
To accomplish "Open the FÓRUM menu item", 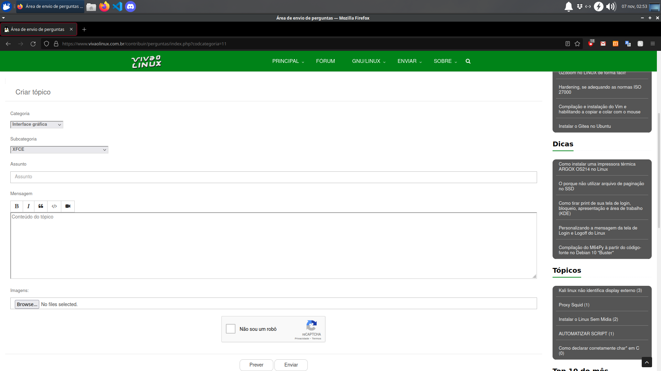I will (325, 61).
